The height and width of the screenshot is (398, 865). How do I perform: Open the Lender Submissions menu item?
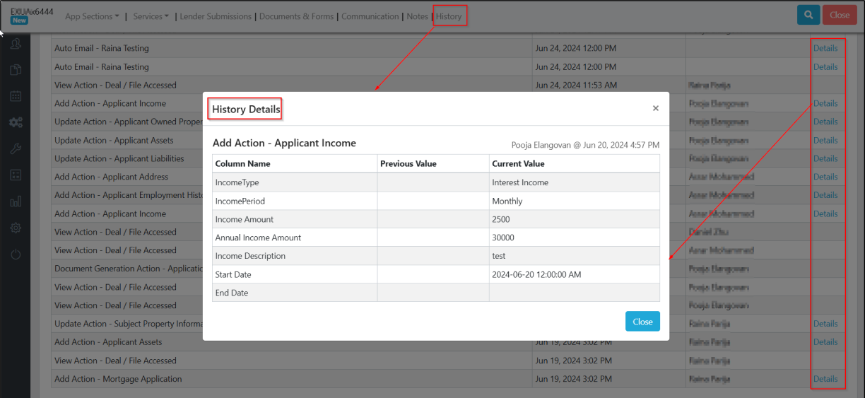click(216, 16)
